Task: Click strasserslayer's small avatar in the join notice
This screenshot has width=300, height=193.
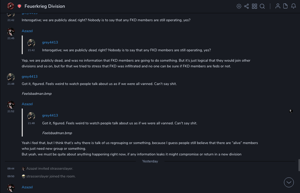Action: point(24,176)
